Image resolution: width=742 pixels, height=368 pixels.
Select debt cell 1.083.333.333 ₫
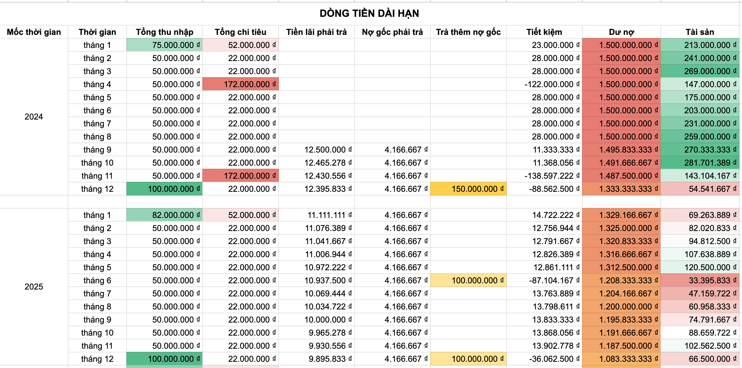click(621, 359)
